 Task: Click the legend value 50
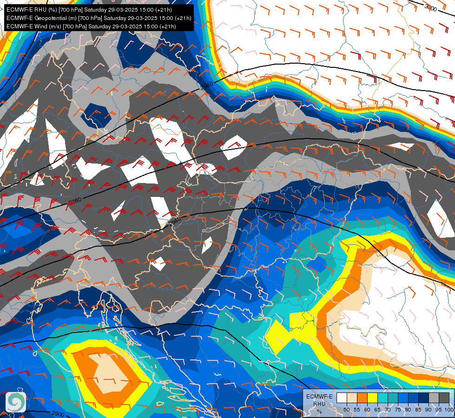pyautogui.click(x=346, y=410)
